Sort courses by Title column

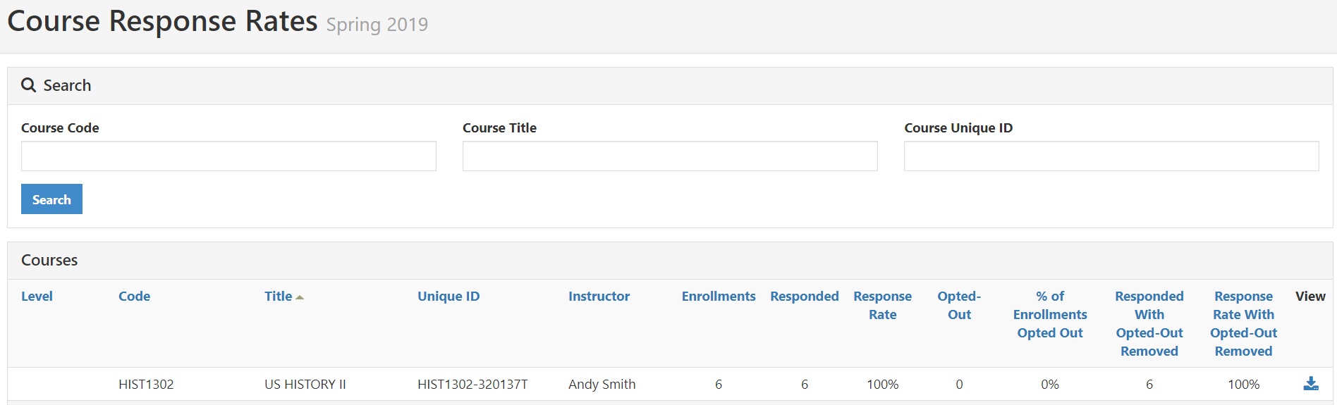(x=278, y=297)
